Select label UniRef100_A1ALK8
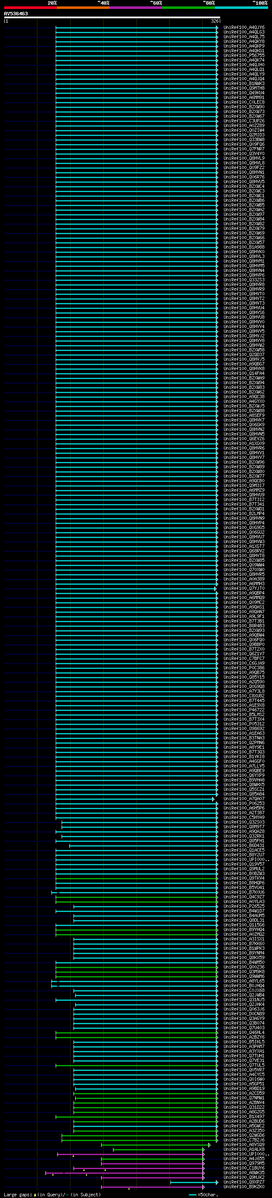 [244, 1149]
